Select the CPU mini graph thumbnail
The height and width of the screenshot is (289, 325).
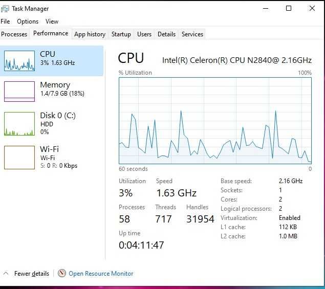(x=19, y=61)
